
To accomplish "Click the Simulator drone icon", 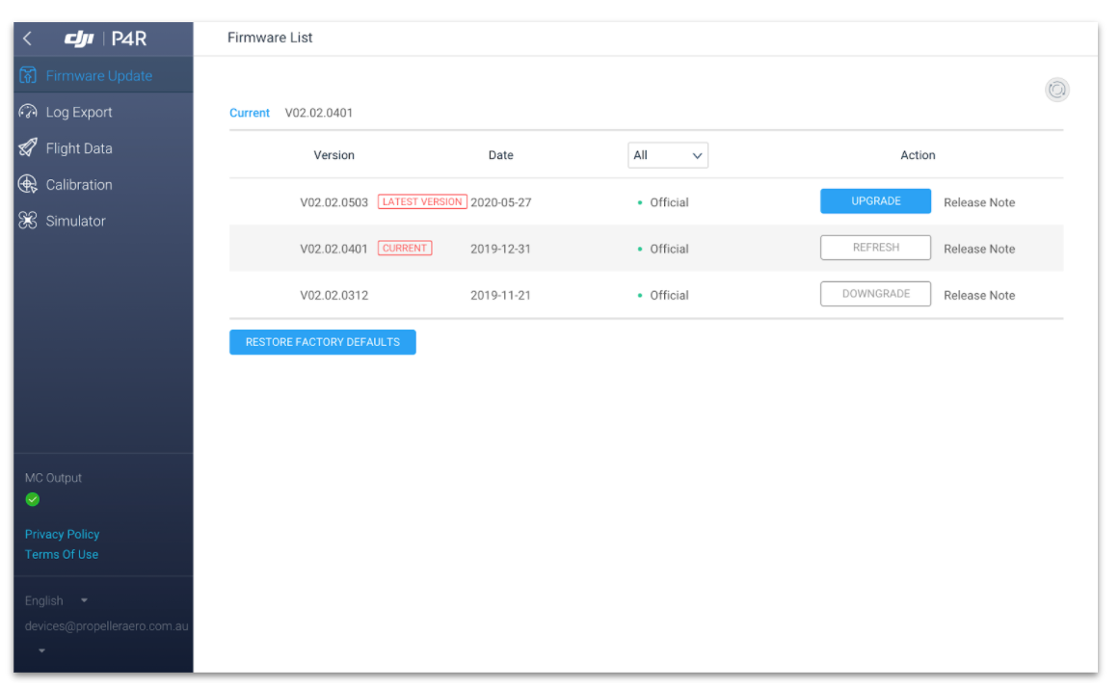I will [28, 221].
